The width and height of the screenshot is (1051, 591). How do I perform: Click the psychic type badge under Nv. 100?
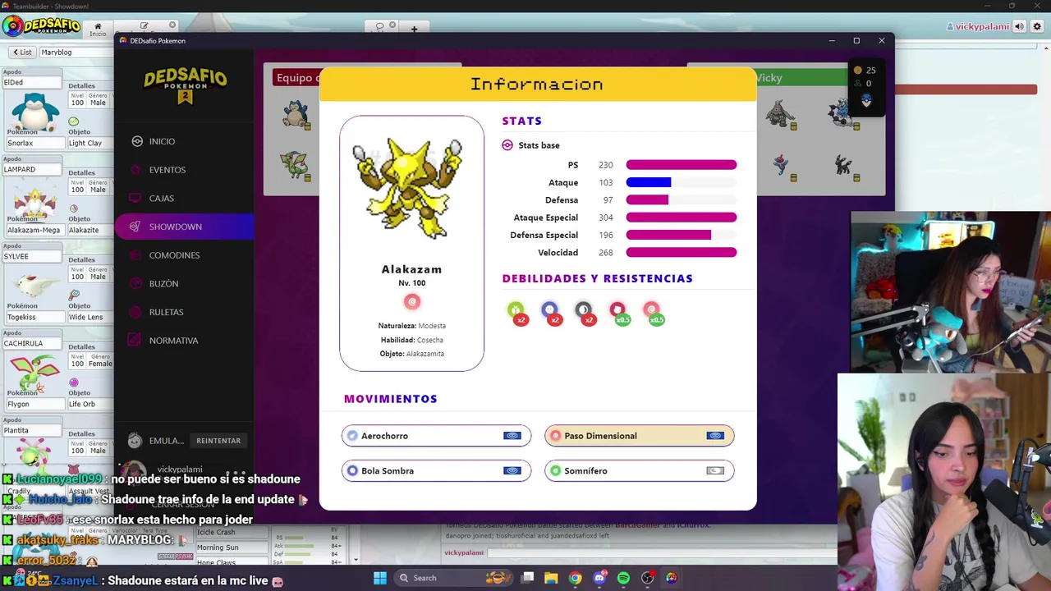[x=412, y=302]
